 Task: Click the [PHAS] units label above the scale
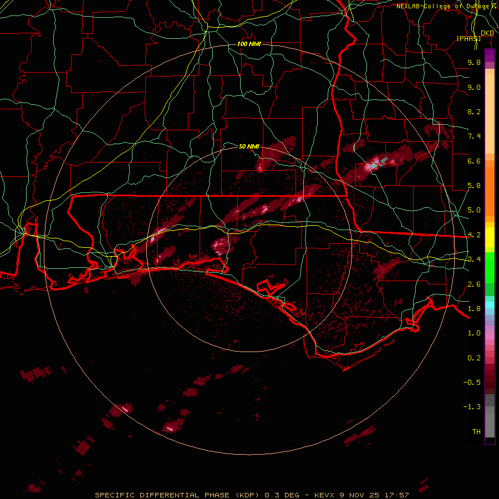pos(469,38)
